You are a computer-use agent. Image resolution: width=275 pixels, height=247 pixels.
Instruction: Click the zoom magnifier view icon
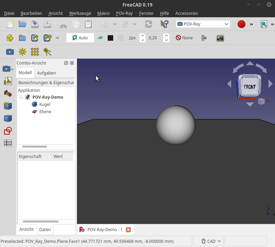[264, 24]
